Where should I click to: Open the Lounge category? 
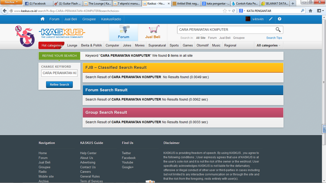72,45
